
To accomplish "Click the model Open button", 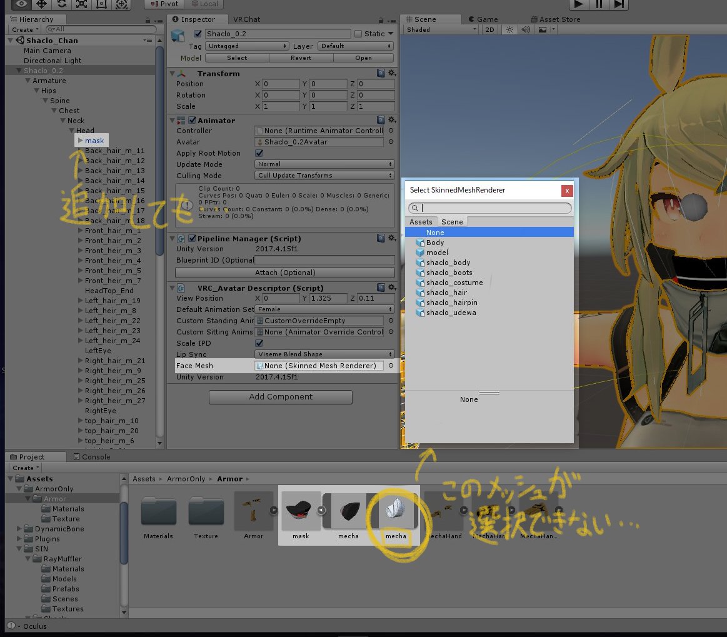I will click(364, 58).
